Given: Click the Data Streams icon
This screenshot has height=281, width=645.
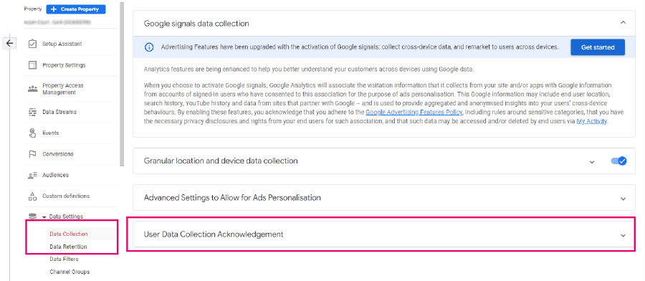Looking at the screenshot, I should pyautogui.click(x=32, y=112).
